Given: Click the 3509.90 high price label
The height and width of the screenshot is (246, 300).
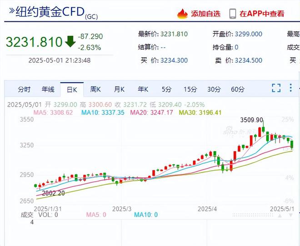Looking at the screenshot, I should coord(252,120).
